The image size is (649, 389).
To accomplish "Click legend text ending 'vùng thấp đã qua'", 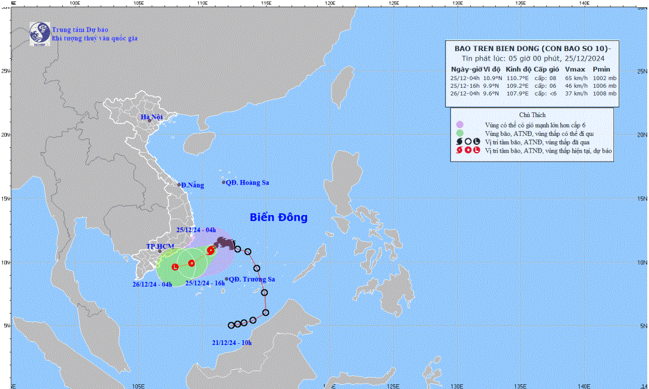I will (537, 143).
